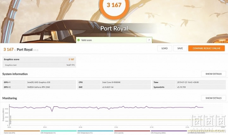
Task: Show details for System information
Action: 213,74
